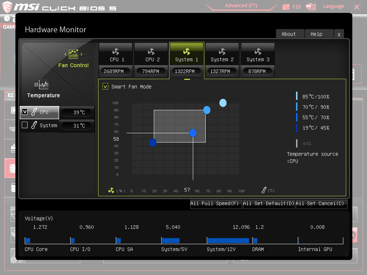Click the 2689RPM reading for CPU 1

[116, 71]
